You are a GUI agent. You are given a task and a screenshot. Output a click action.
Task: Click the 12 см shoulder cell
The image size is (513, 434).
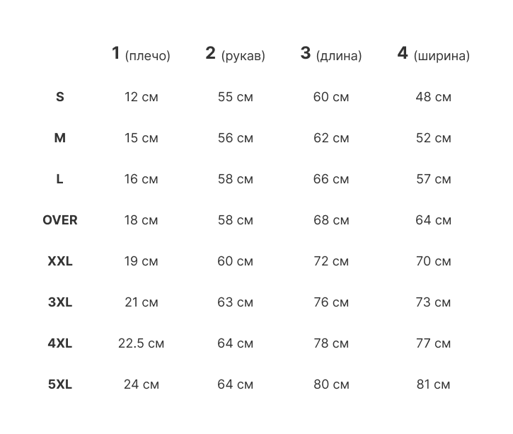[x=141, y=97]
